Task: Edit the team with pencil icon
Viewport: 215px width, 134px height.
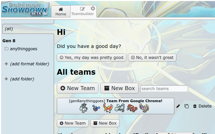Action: click(x=178, y=106)
